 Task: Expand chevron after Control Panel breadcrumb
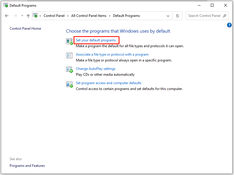coord(68,16)
